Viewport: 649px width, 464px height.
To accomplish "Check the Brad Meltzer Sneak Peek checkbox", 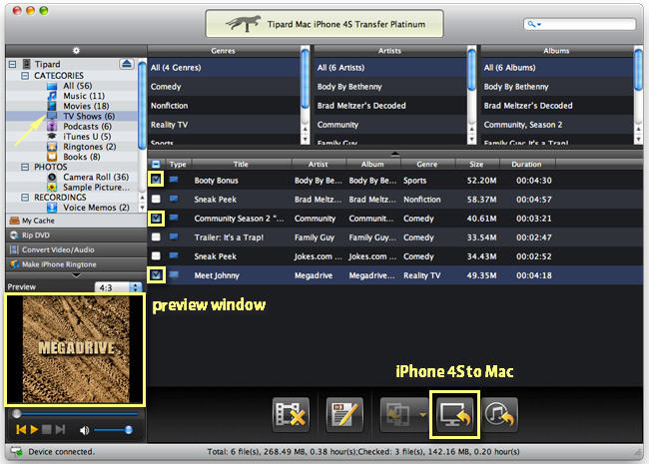I will pos(156,199).
